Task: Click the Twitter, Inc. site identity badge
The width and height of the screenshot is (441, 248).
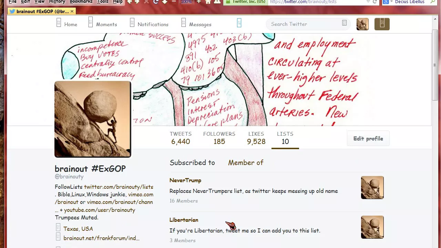Action: (245, 2)
